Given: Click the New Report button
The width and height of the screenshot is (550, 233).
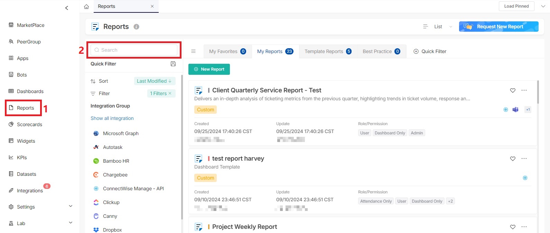Looking at the screenshot, I should coord(209,69).
